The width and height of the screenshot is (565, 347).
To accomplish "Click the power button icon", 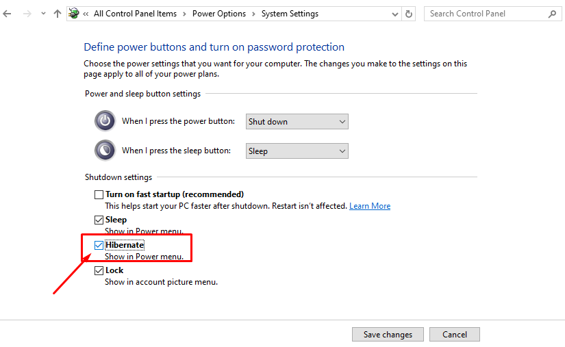I will coord(105,121).
